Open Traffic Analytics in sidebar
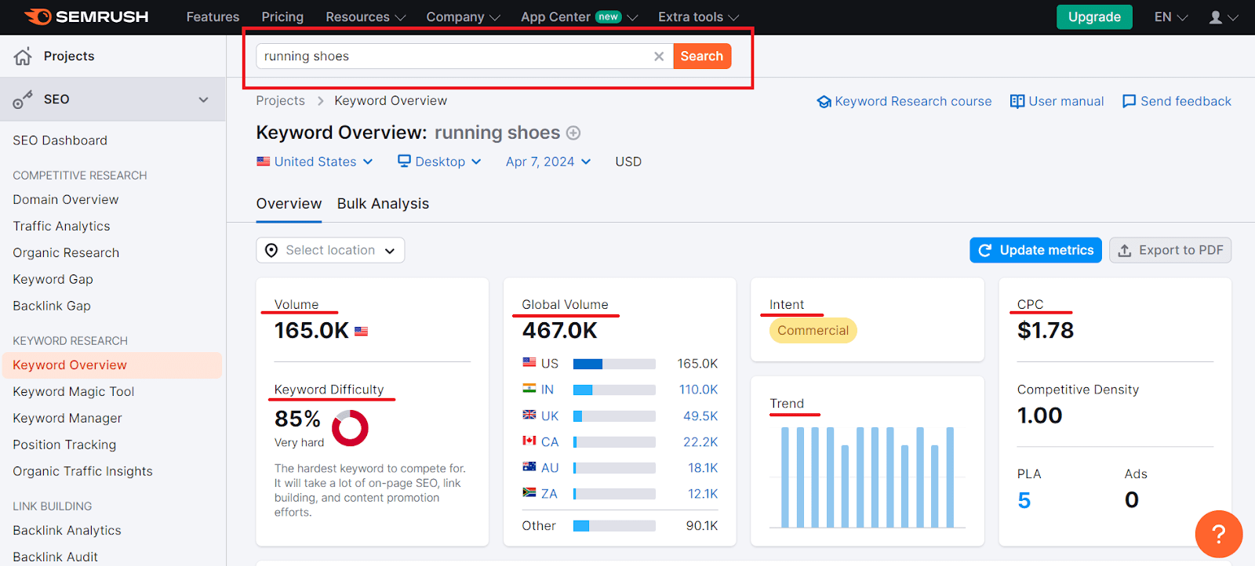 [61, 227]
